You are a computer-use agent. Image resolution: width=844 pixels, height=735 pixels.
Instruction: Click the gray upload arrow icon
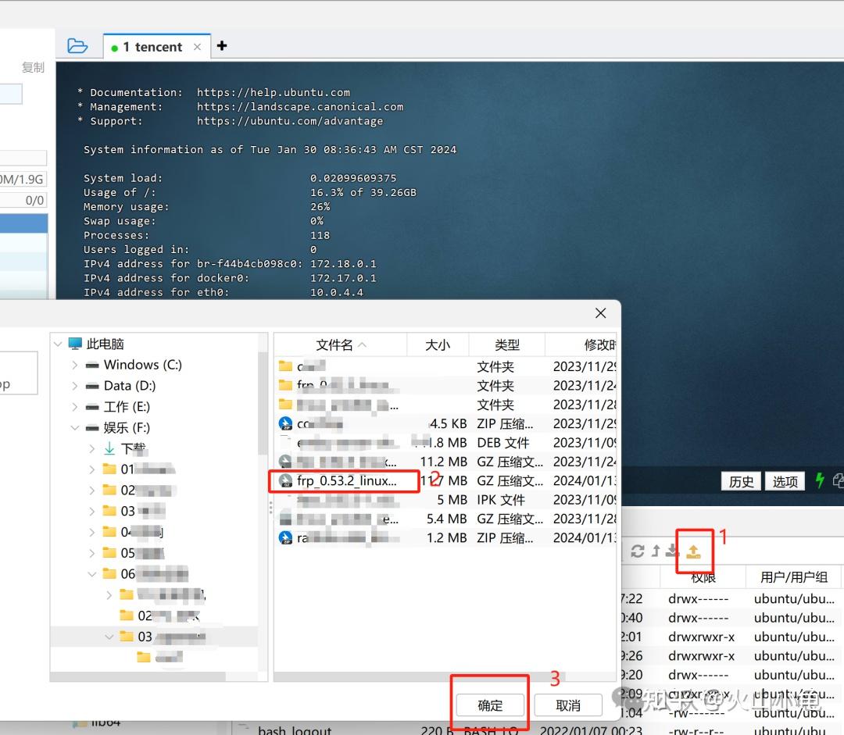[655, 551]
